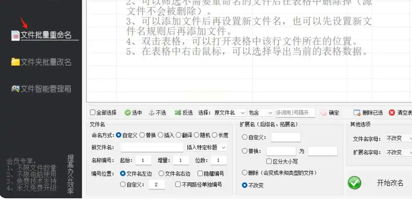Select the 插入 naming method radio button
412x201 pixels.
(x=160, y=135)
